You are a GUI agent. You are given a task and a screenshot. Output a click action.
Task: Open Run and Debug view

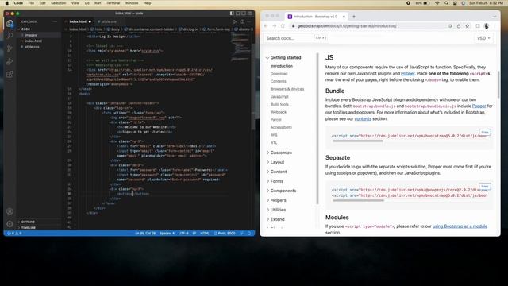pyautogui.click(x=10, y=62)
